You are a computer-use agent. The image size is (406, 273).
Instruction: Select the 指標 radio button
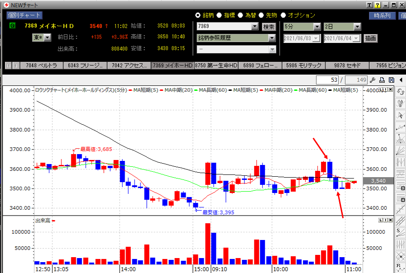[219, 15]
